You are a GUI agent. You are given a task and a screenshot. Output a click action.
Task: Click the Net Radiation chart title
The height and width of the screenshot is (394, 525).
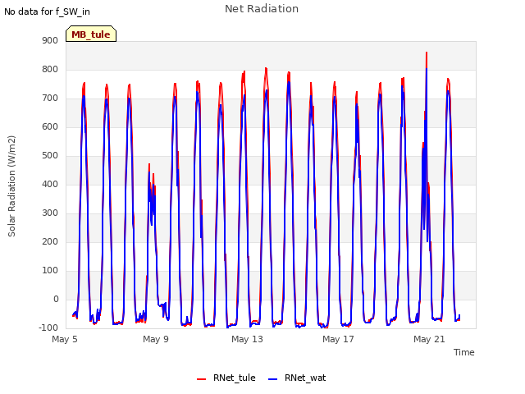[262, 9]
